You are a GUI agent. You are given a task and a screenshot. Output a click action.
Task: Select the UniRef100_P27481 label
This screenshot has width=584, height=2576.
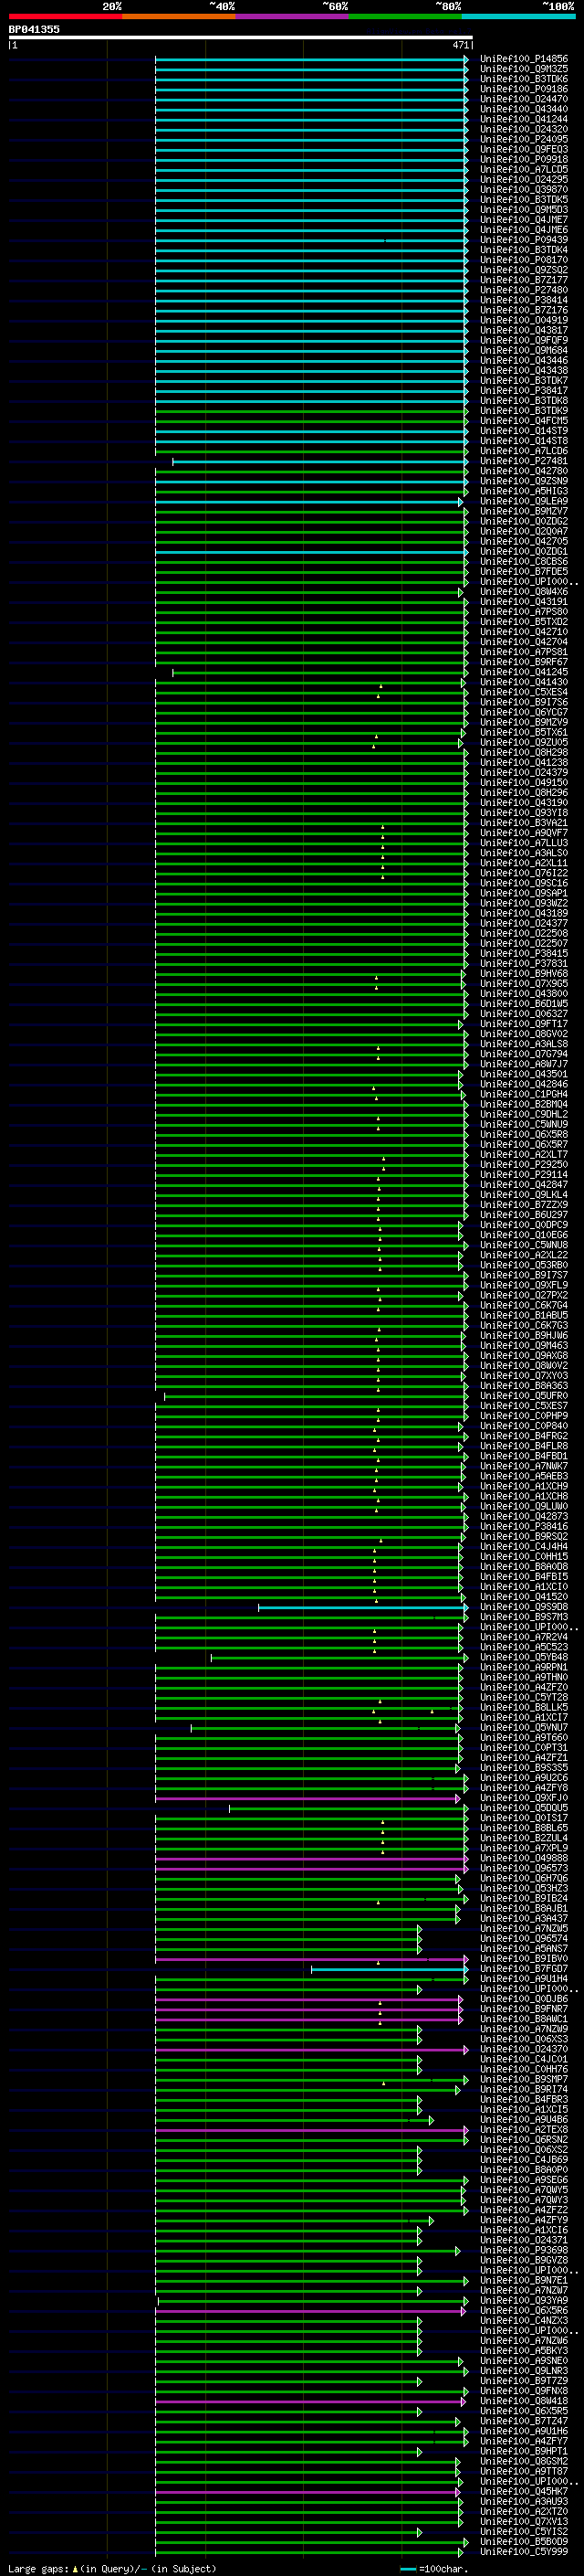[524, 461]
